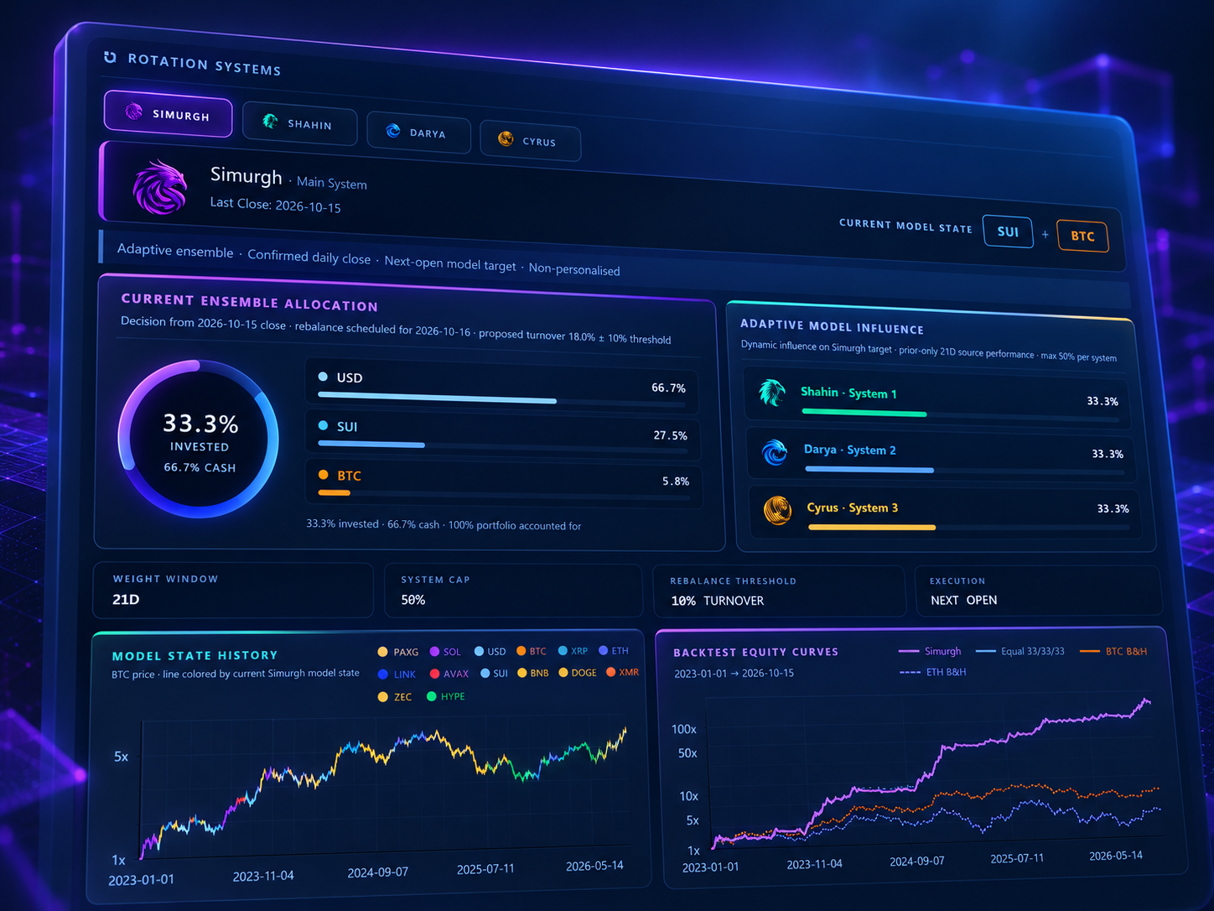Click the "Last Close: 2026-10-15" text
Screen dimensions: 1214x911
(x=275, y=205)
